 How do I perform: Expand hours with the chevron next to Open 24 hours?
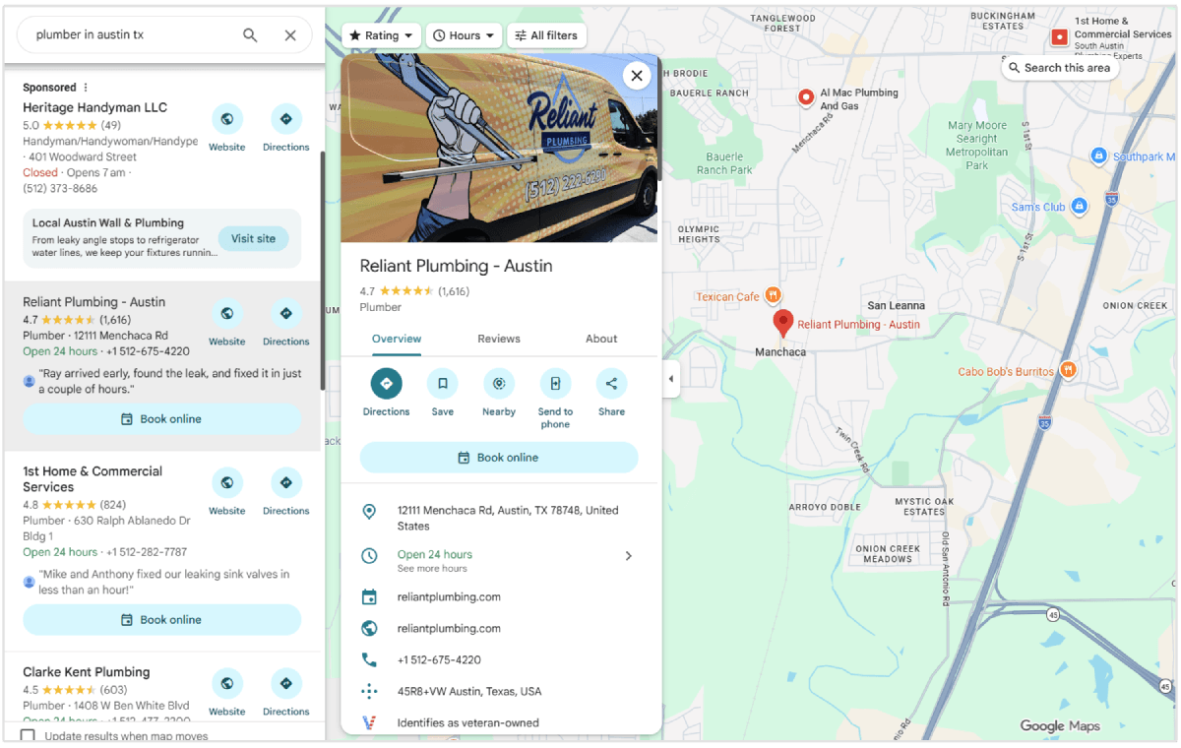click(629, 556)
